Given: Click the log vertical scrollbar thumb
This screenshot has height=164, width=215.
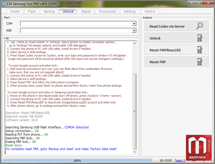Looking at the screenshot, I should 135,111.
